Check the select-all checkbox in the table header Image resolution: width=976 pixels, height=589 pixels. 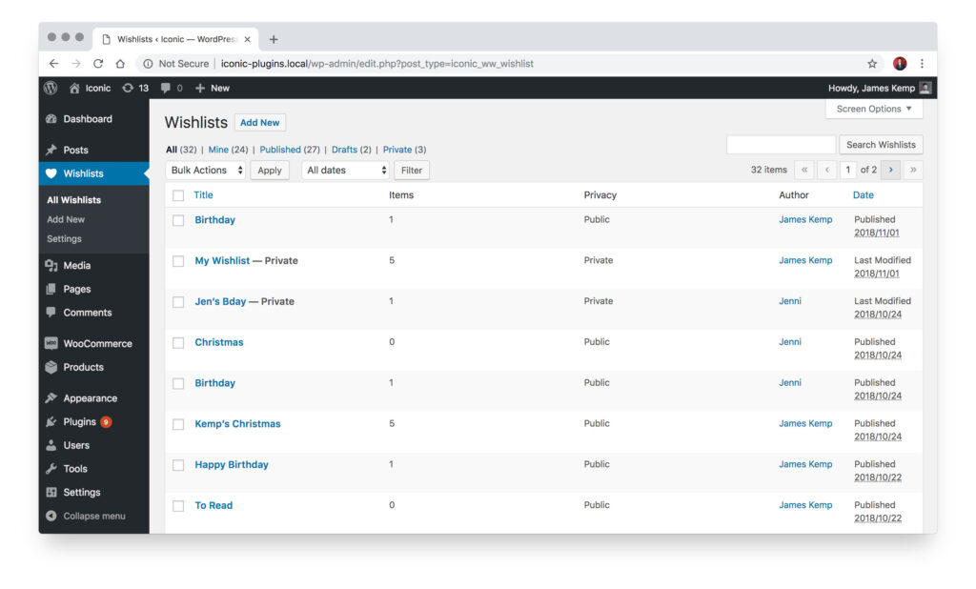point(177,194)
